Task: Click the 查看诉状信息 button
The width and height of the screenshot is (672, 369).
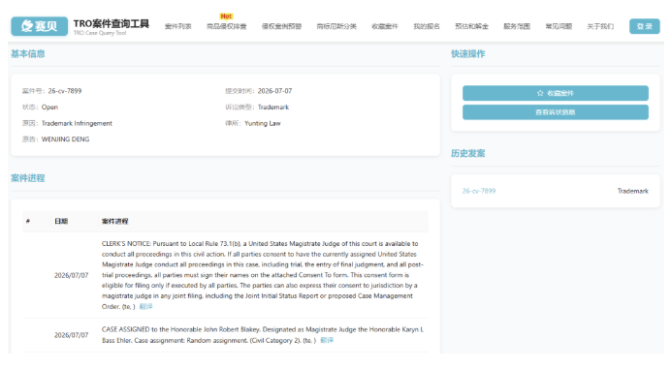Action: pos(555,112)
